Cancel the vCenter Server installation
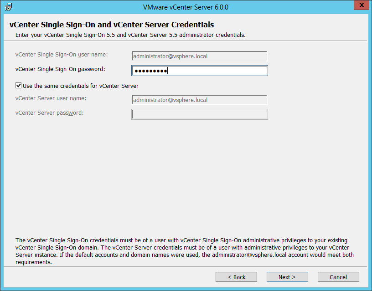Image resolution: width=372 pixels, height=291 pixels. [x=338, y=277]
